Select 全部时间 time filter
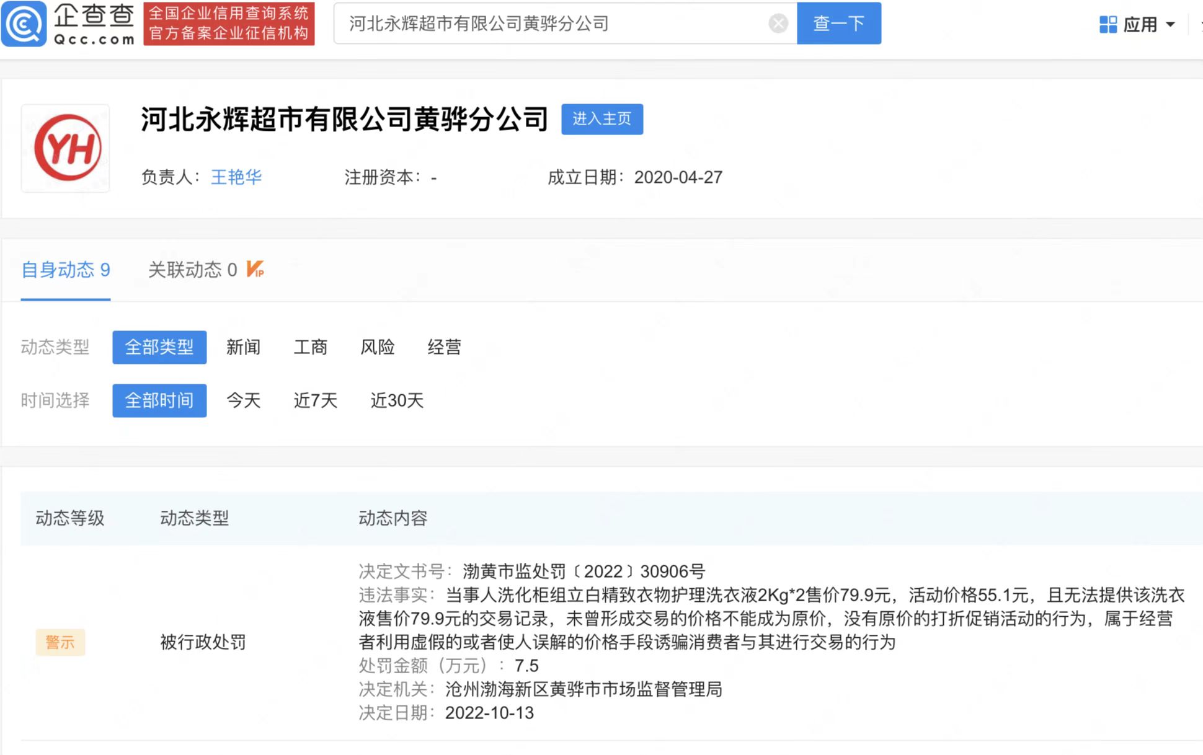Image resolution: width=1203 pixels, height=755 pixels. (x=159, y=400)
